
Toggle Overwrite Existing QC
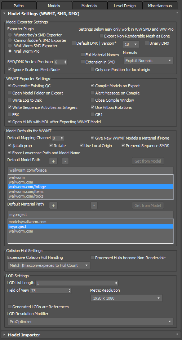(x=10, y=86)
